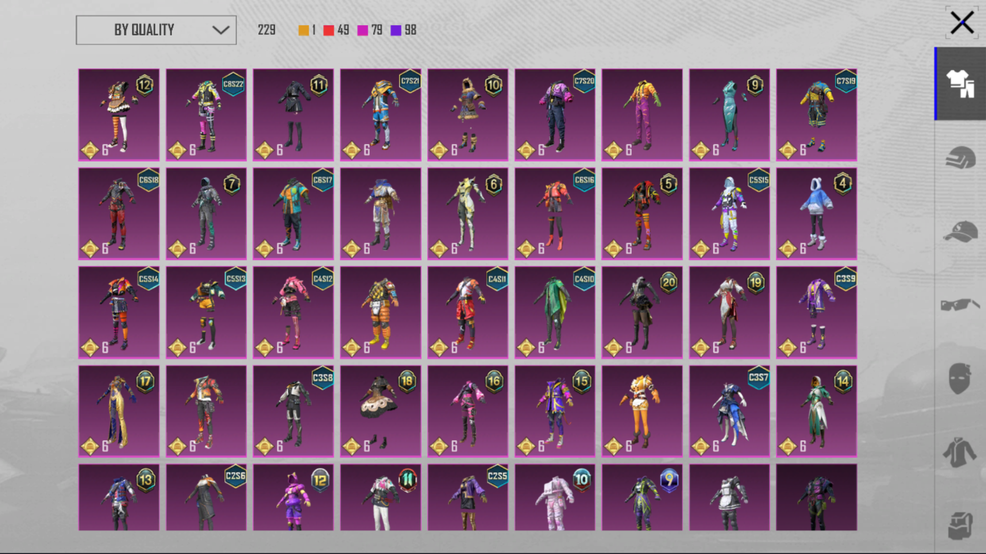Select the C7S20 outfit
The height and width of the screenshot is (554, 986).
(555, 115)
